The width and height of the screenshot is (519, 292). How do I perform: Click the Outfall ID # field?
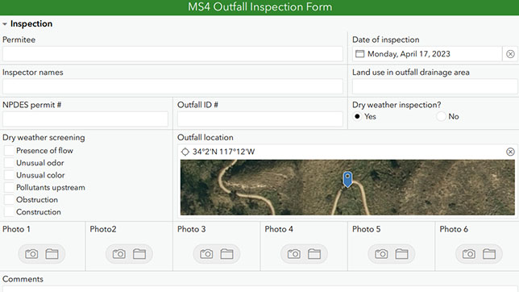point(260,119)
